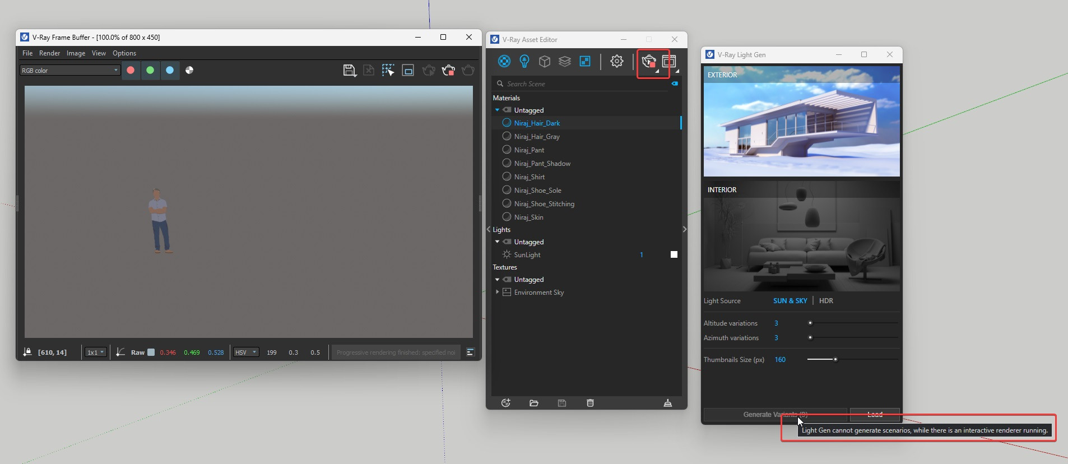Toggle the blue channel in Frame Buffer
Screen dimensions: 1068x464
(170, 70)
